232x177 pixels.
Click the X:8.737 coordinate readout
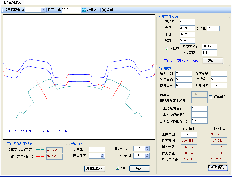[10, 131]
